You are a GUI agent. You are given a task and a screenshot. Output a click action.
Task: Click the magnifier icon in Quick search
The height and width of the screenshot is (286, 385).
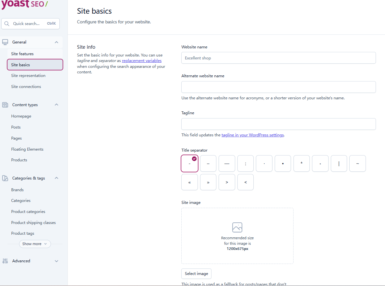tap(7, 24)
